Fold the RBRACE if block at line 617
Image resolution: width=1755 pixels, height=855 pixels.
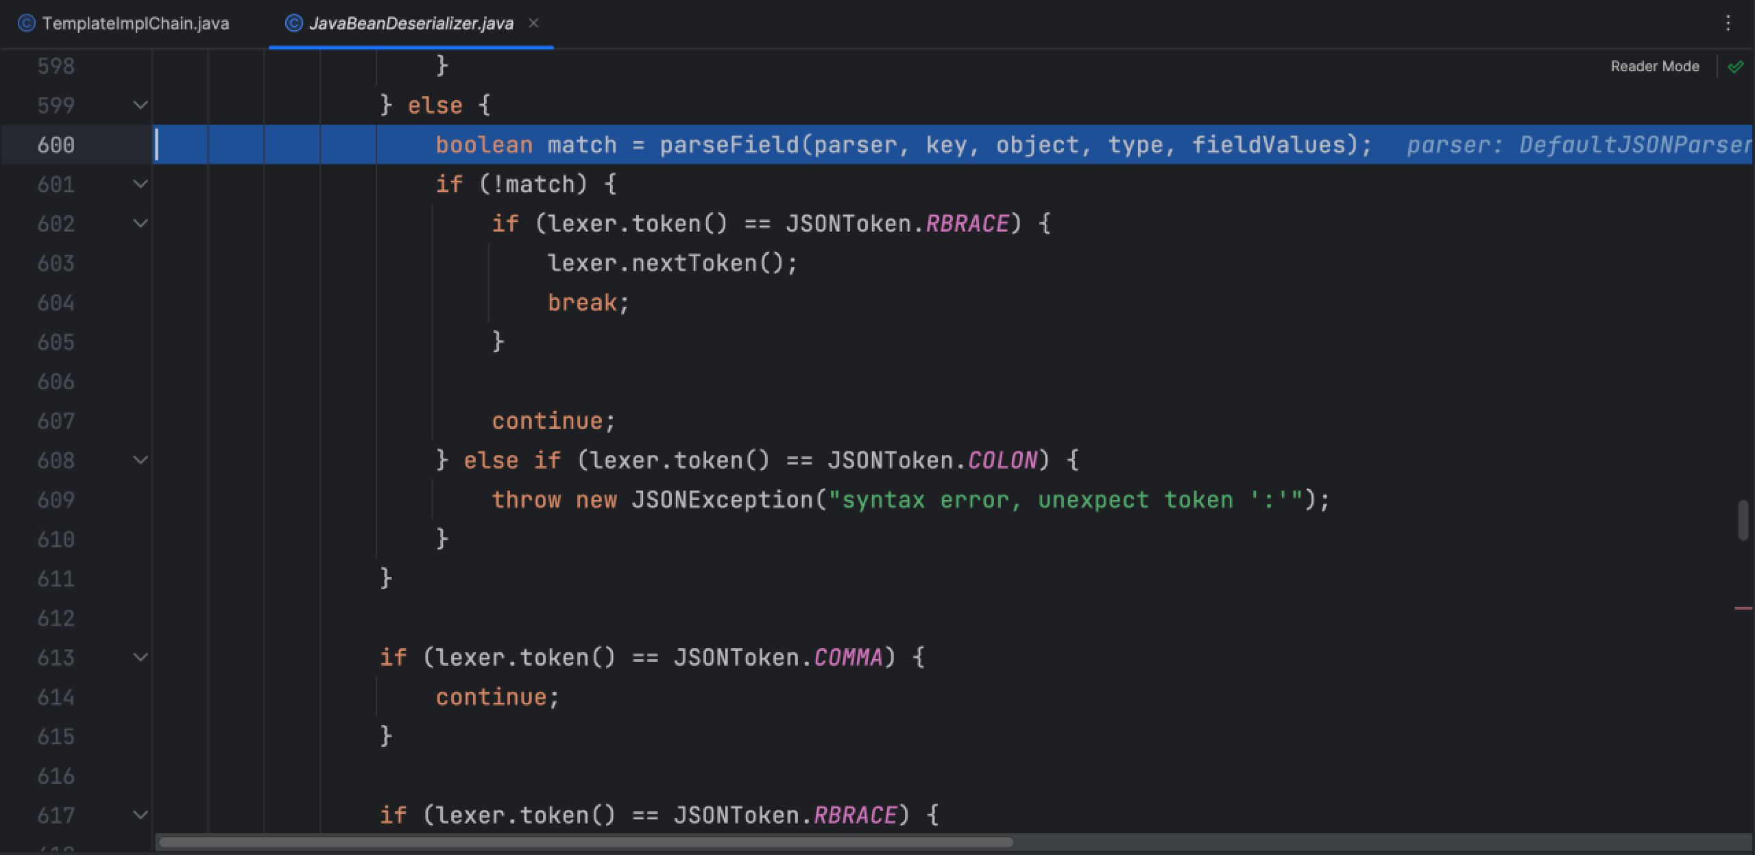point(140,815)
